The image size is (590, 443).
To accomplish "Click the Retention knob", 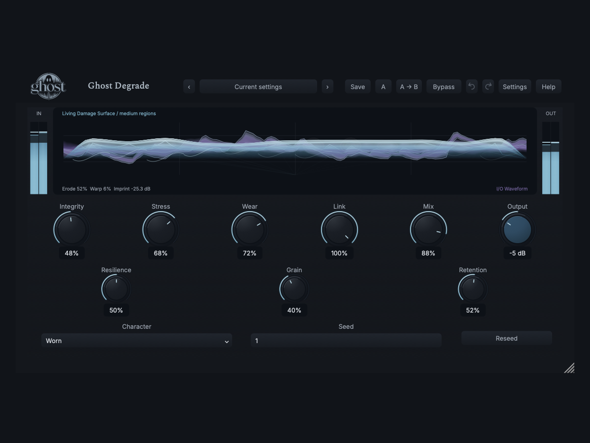I will (473, 289).
